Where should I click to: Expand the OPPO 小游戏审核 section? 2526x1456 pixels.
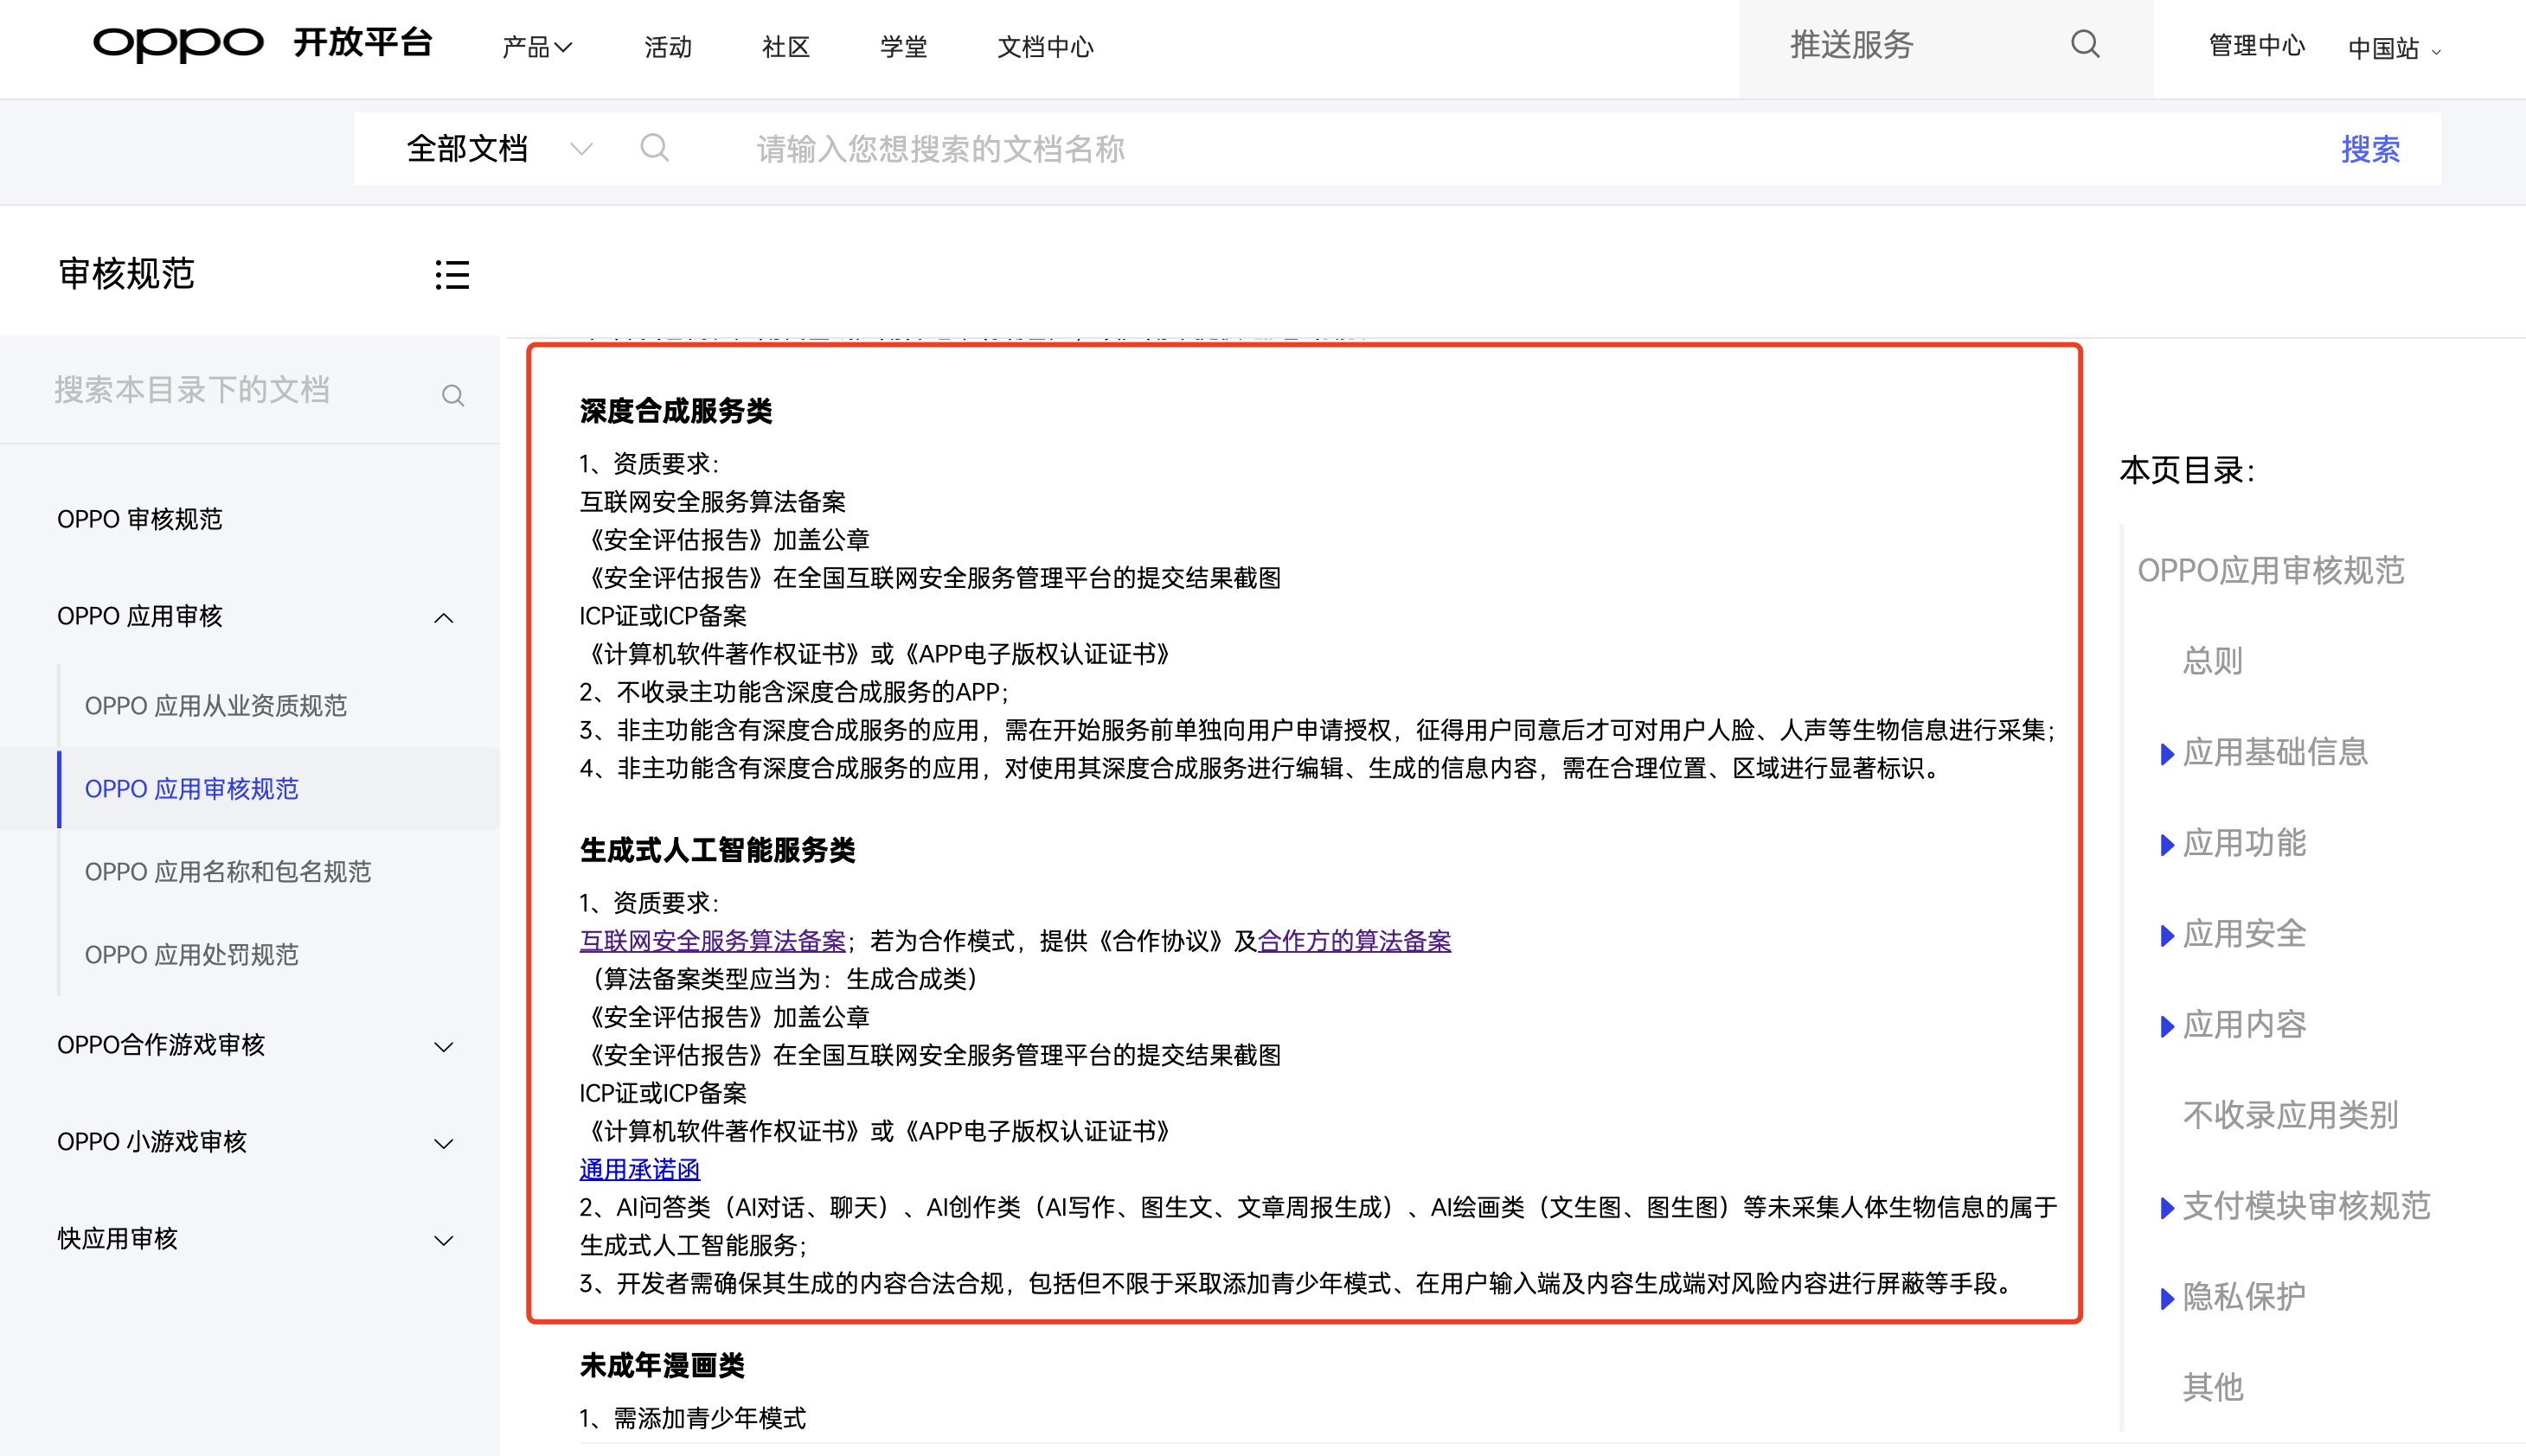443,1143
